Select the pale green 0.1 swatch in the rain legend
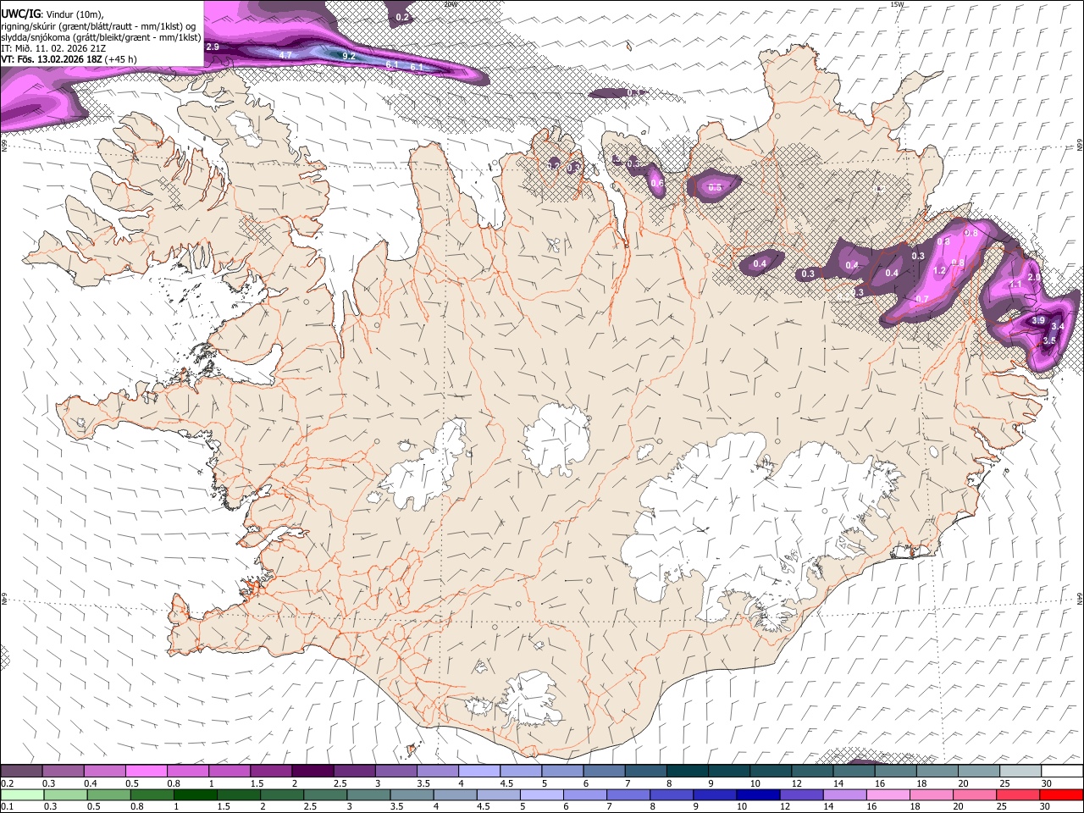The image size is (1084, 813). pos(20,794)
